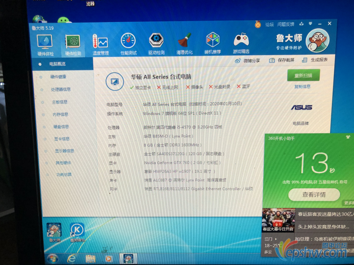Launch Internet Explorer from the taskbar
The width and height of the screenshot is (354, 265).
point(72,259)
